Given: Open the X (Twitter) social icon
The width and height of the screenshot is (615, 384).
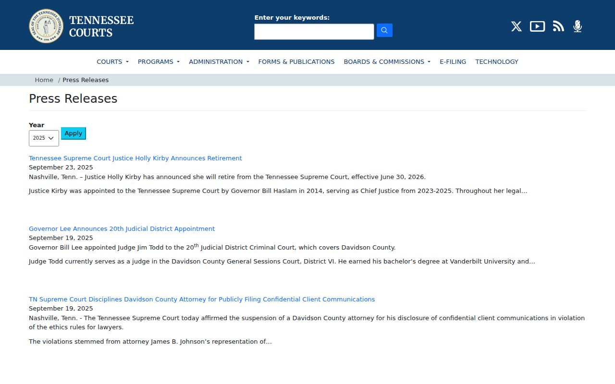Looking at the screenshot, I should [517, 26].
